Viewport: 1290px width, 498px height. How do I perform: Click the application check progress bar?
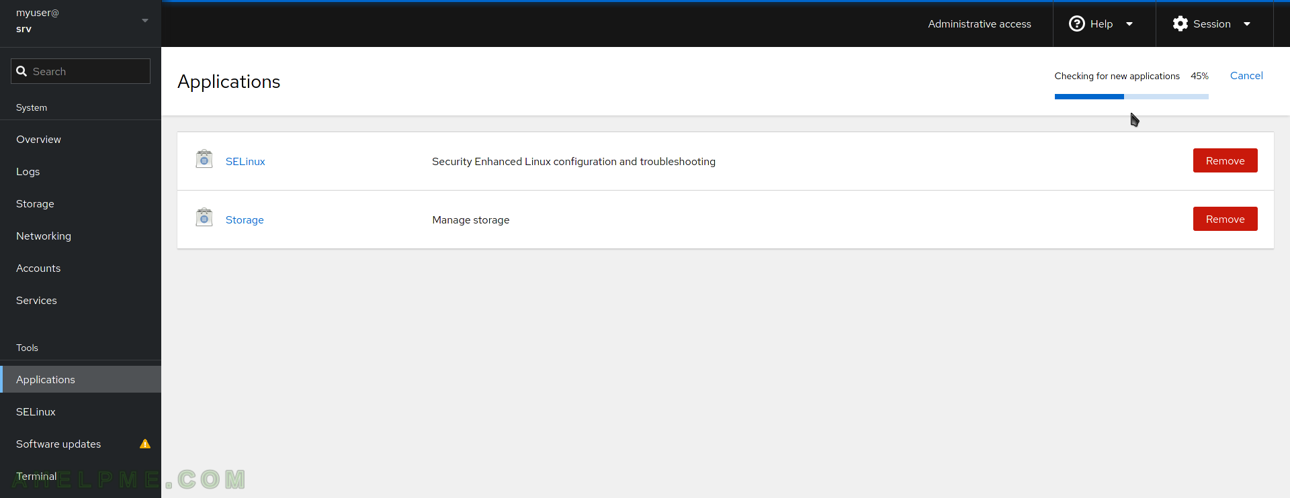[1131, 97]
